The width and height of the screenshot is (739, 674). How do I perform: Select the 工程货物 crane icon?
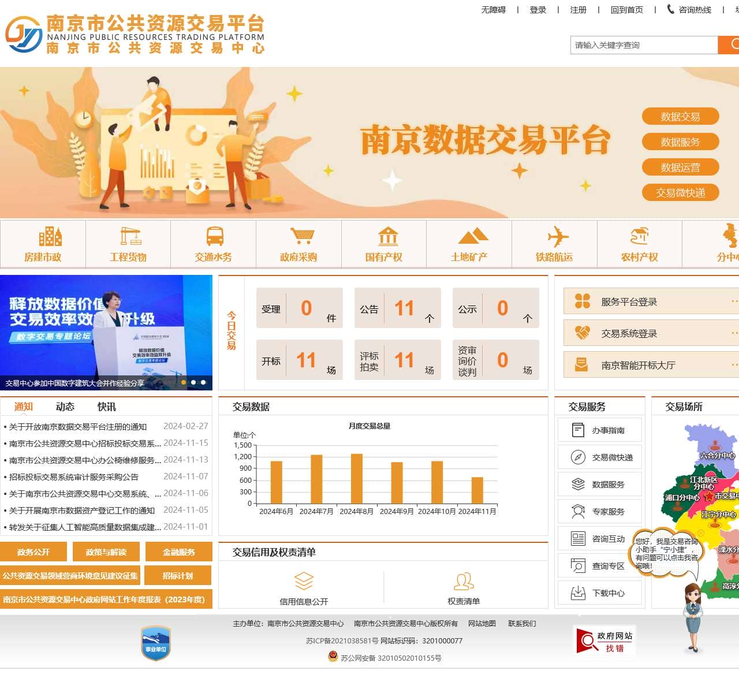point(130,236)
